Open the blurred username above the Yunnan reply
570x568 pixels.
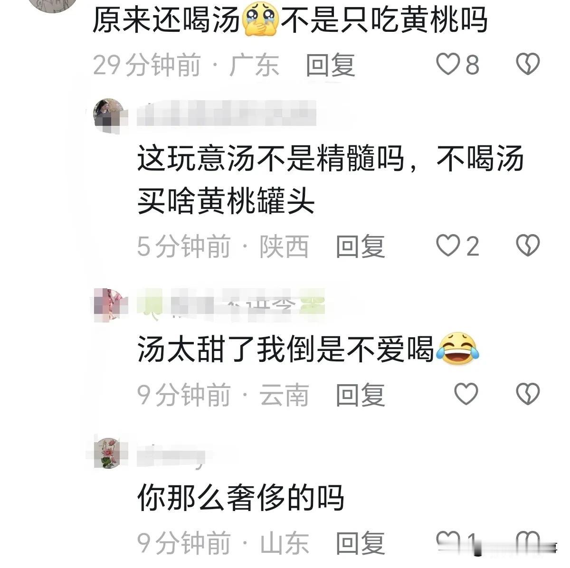[x=231, y=303]
